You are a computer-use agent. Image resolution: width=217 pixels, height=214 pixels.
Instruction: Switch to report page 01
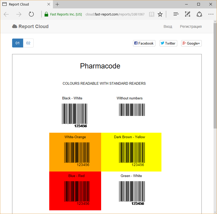click(x=18, y=43)
